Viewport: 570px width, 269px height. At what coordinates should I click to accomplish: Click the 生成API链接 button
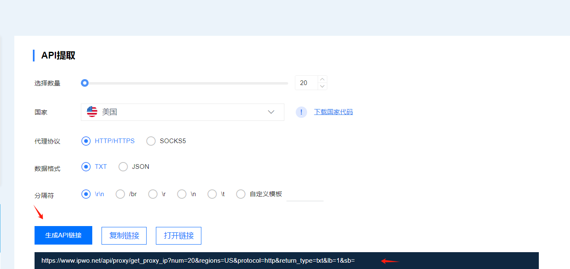pos(63,235)
